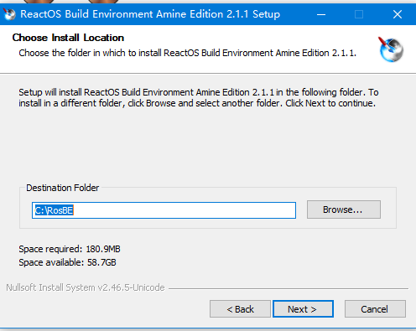The height and width of the screenshot is (331, 416).
Task: Open the Browse... folder picker
Action: click(344, 209)
